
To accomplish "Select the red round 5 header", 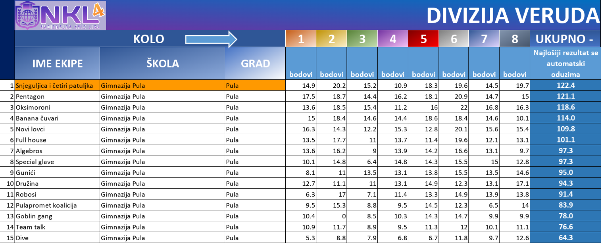I will [423, 39].
